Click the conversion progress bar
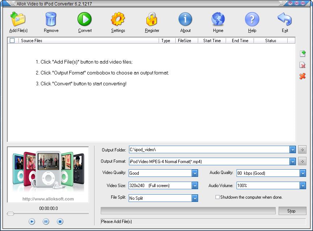Screen dimensions: 313x231 pyautogui.click(x=188, y=211)
